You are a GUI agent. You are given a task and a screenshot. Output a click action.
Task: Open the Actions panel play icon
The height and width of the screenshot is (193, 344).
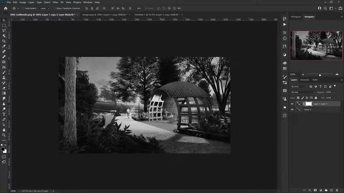285,25
